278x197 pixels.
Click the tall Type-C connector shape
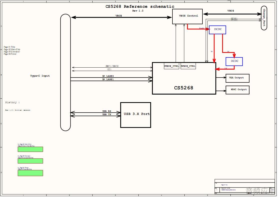pyautogui.click(x=65, y=72)
